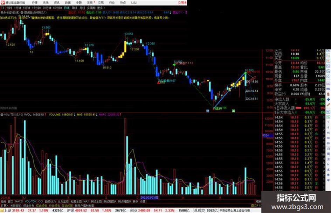Switch chart to 1分钟 period
This screenshot has width=331, height=213.
pos(18,8)
